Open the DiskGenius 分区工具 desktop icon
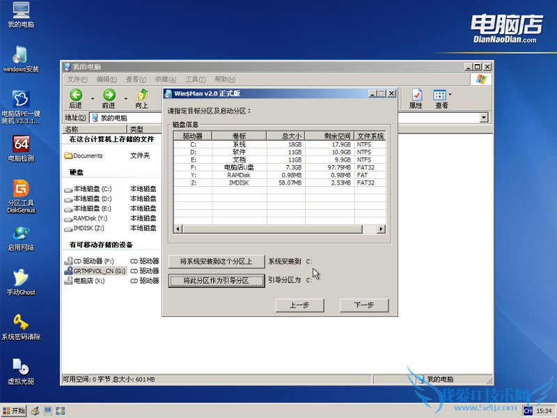557x418 pixels. pyautogui.click(x=21, y=189)
